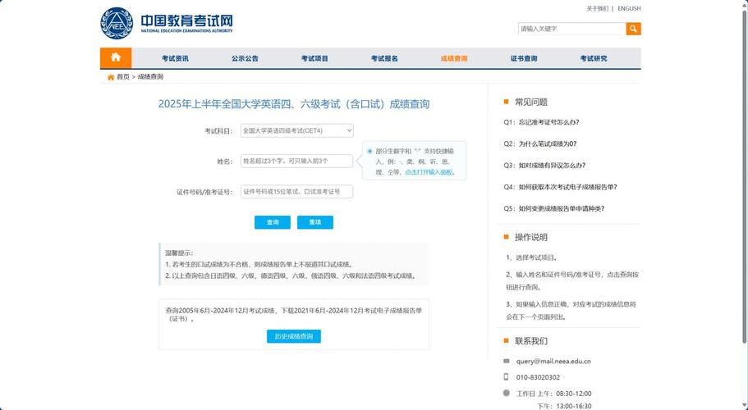Screen dimensions: 748x410
Task: Click the 2025年上半年 page title text
Action: pos(293,104)
